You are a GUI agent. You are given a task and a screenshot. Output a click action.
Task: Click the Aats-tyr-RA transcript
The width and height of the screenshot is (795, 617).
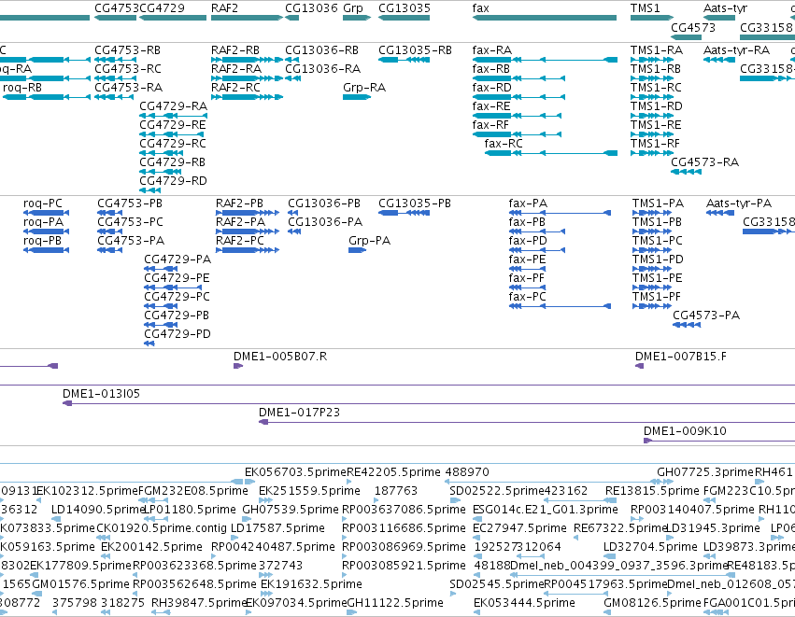(x=737, y=50)
